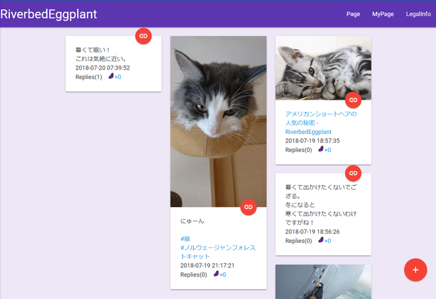
Task: Click the RiverbedEggplant site title
Action: (x=49, y=14)
